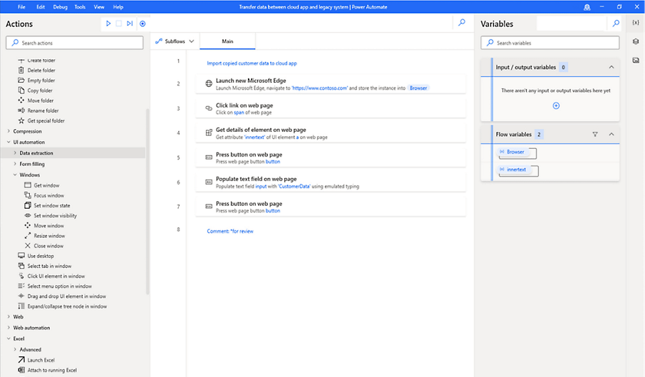The image size is (645, 377).
Task: Run next action step icon
Action: (130, 24)
